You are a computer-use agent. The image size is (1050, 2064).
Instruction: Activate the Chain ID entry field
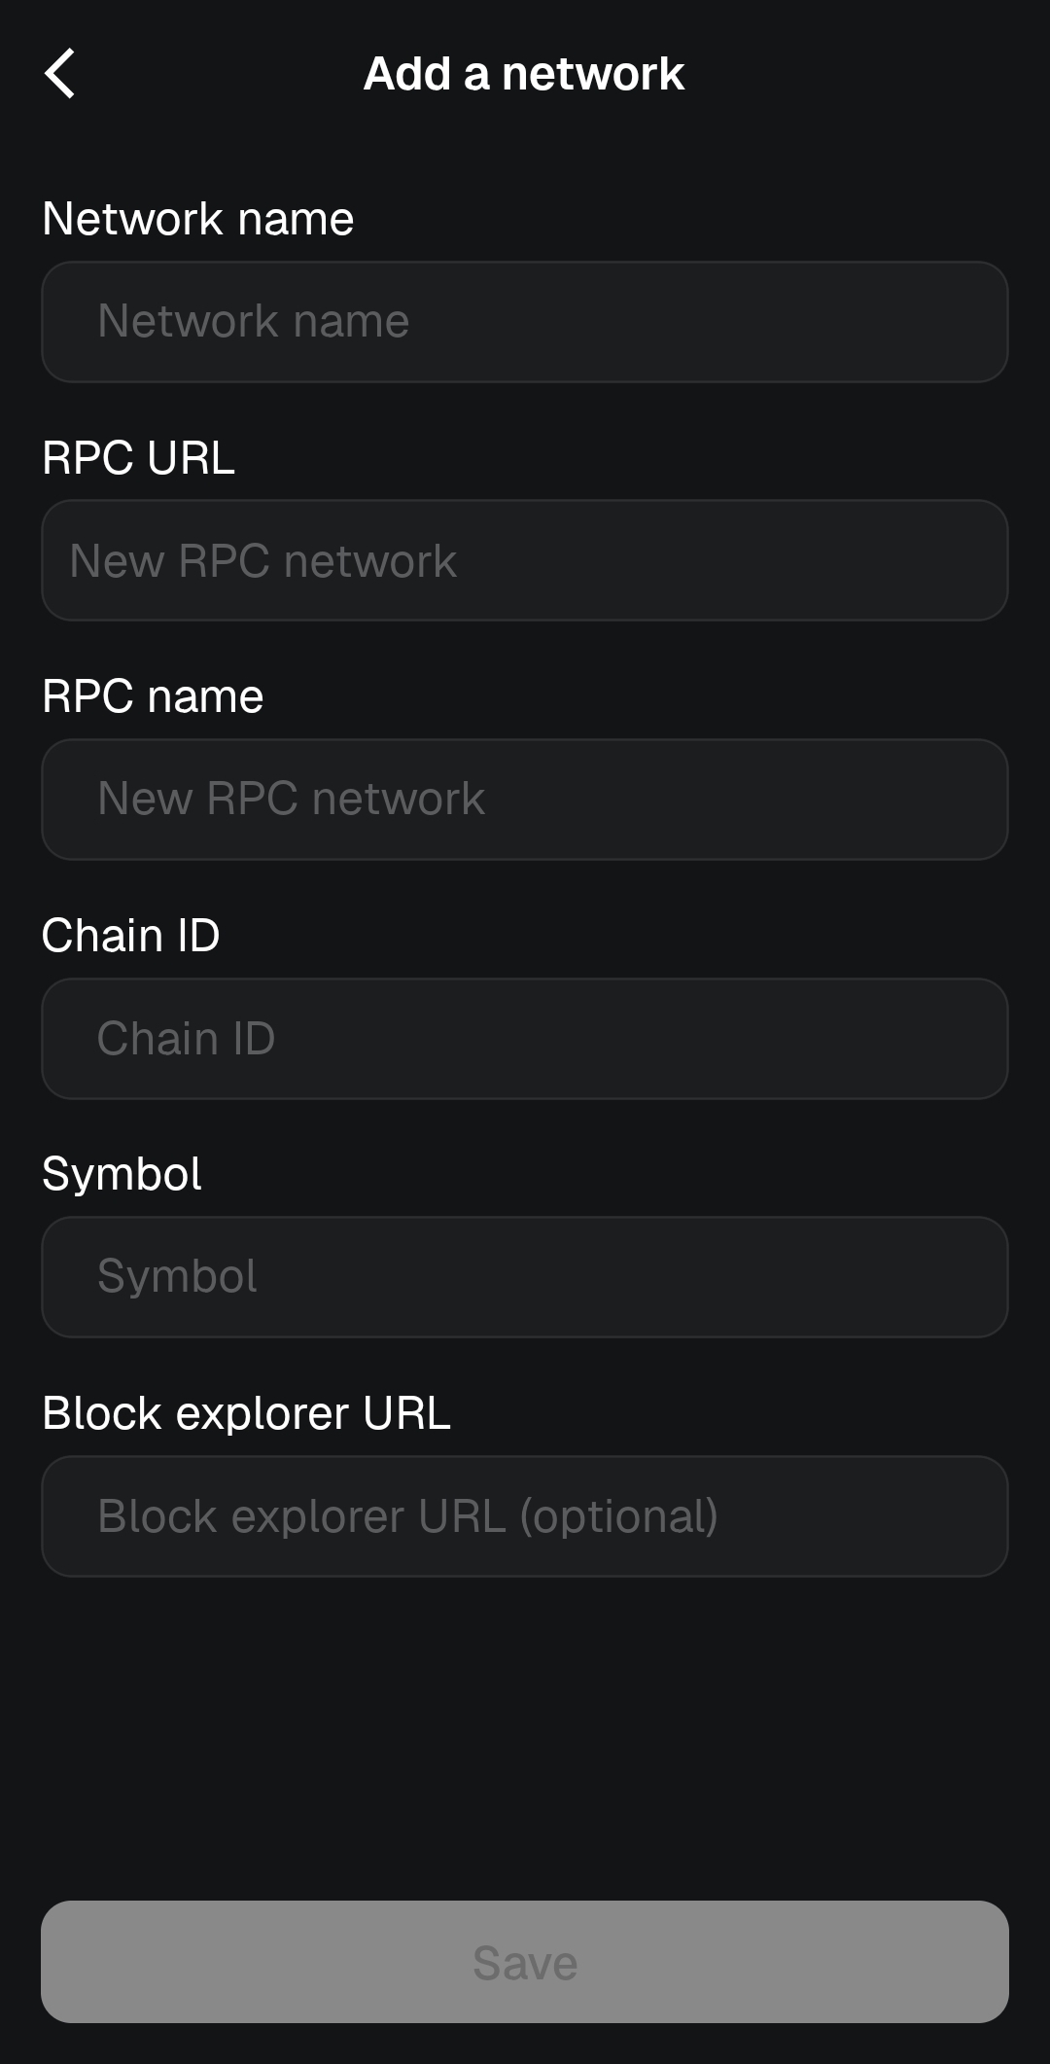pyautogui.click(x=525, y=1039)
